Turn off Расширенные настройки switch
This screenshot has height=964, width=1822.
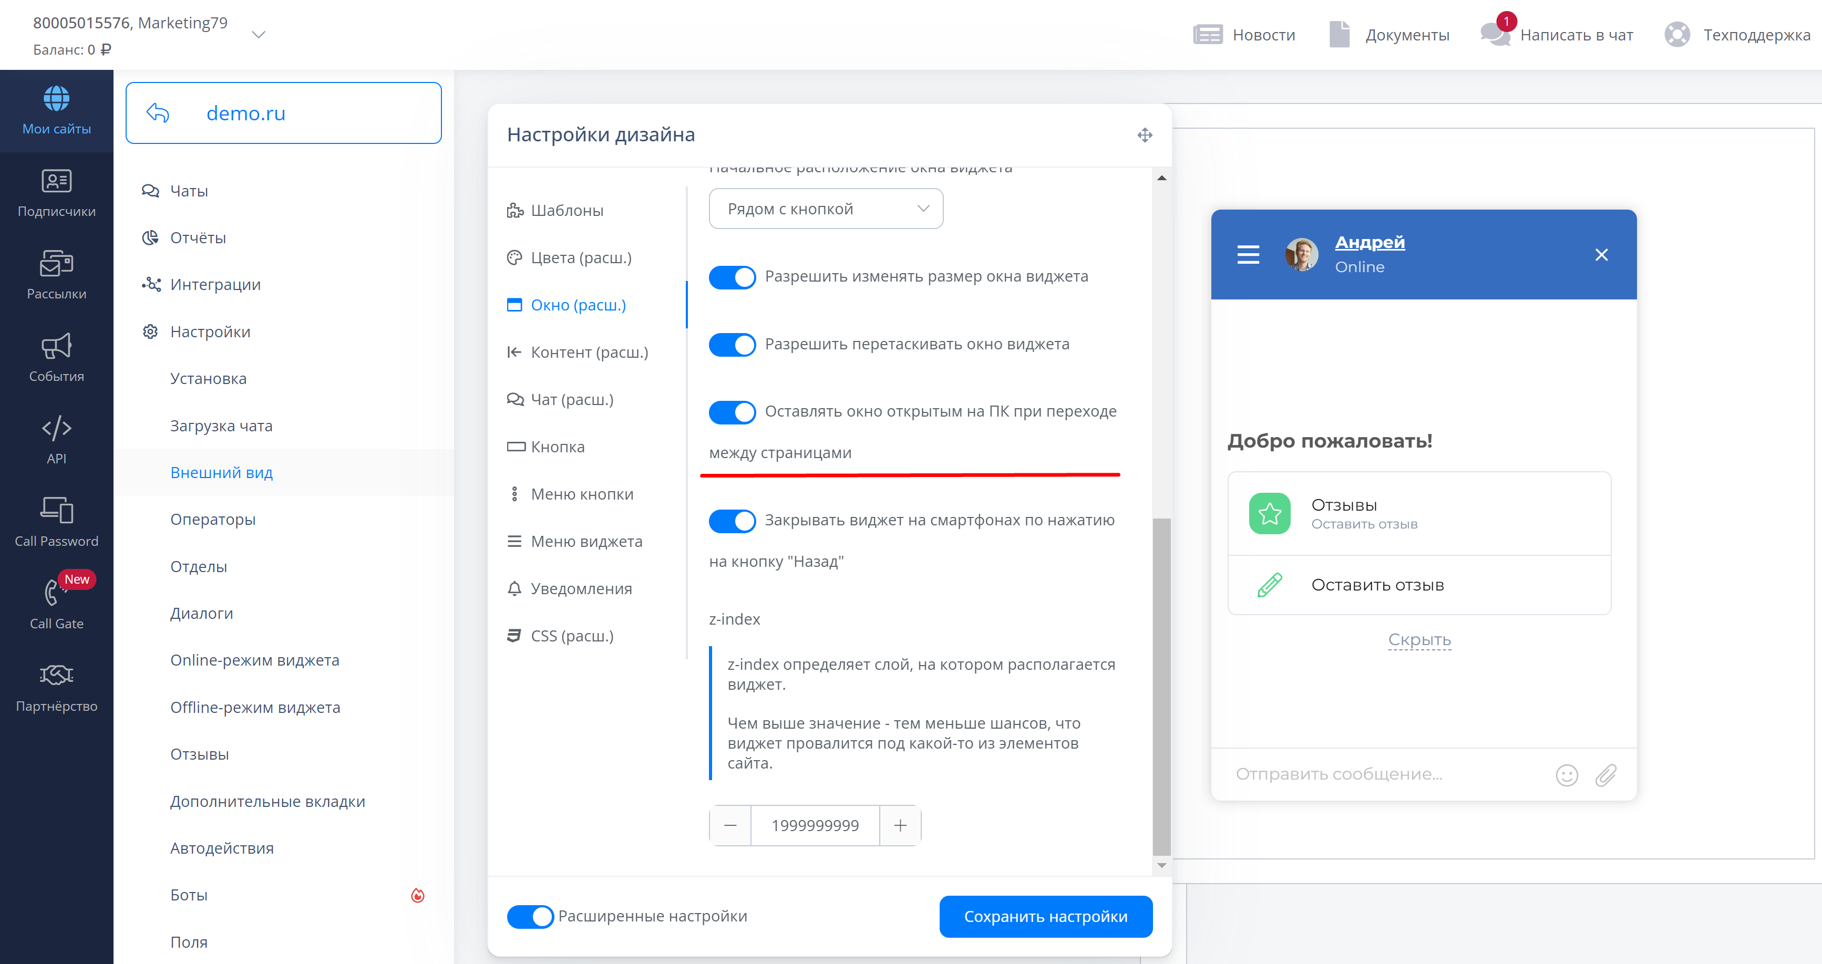click(530, 917)
